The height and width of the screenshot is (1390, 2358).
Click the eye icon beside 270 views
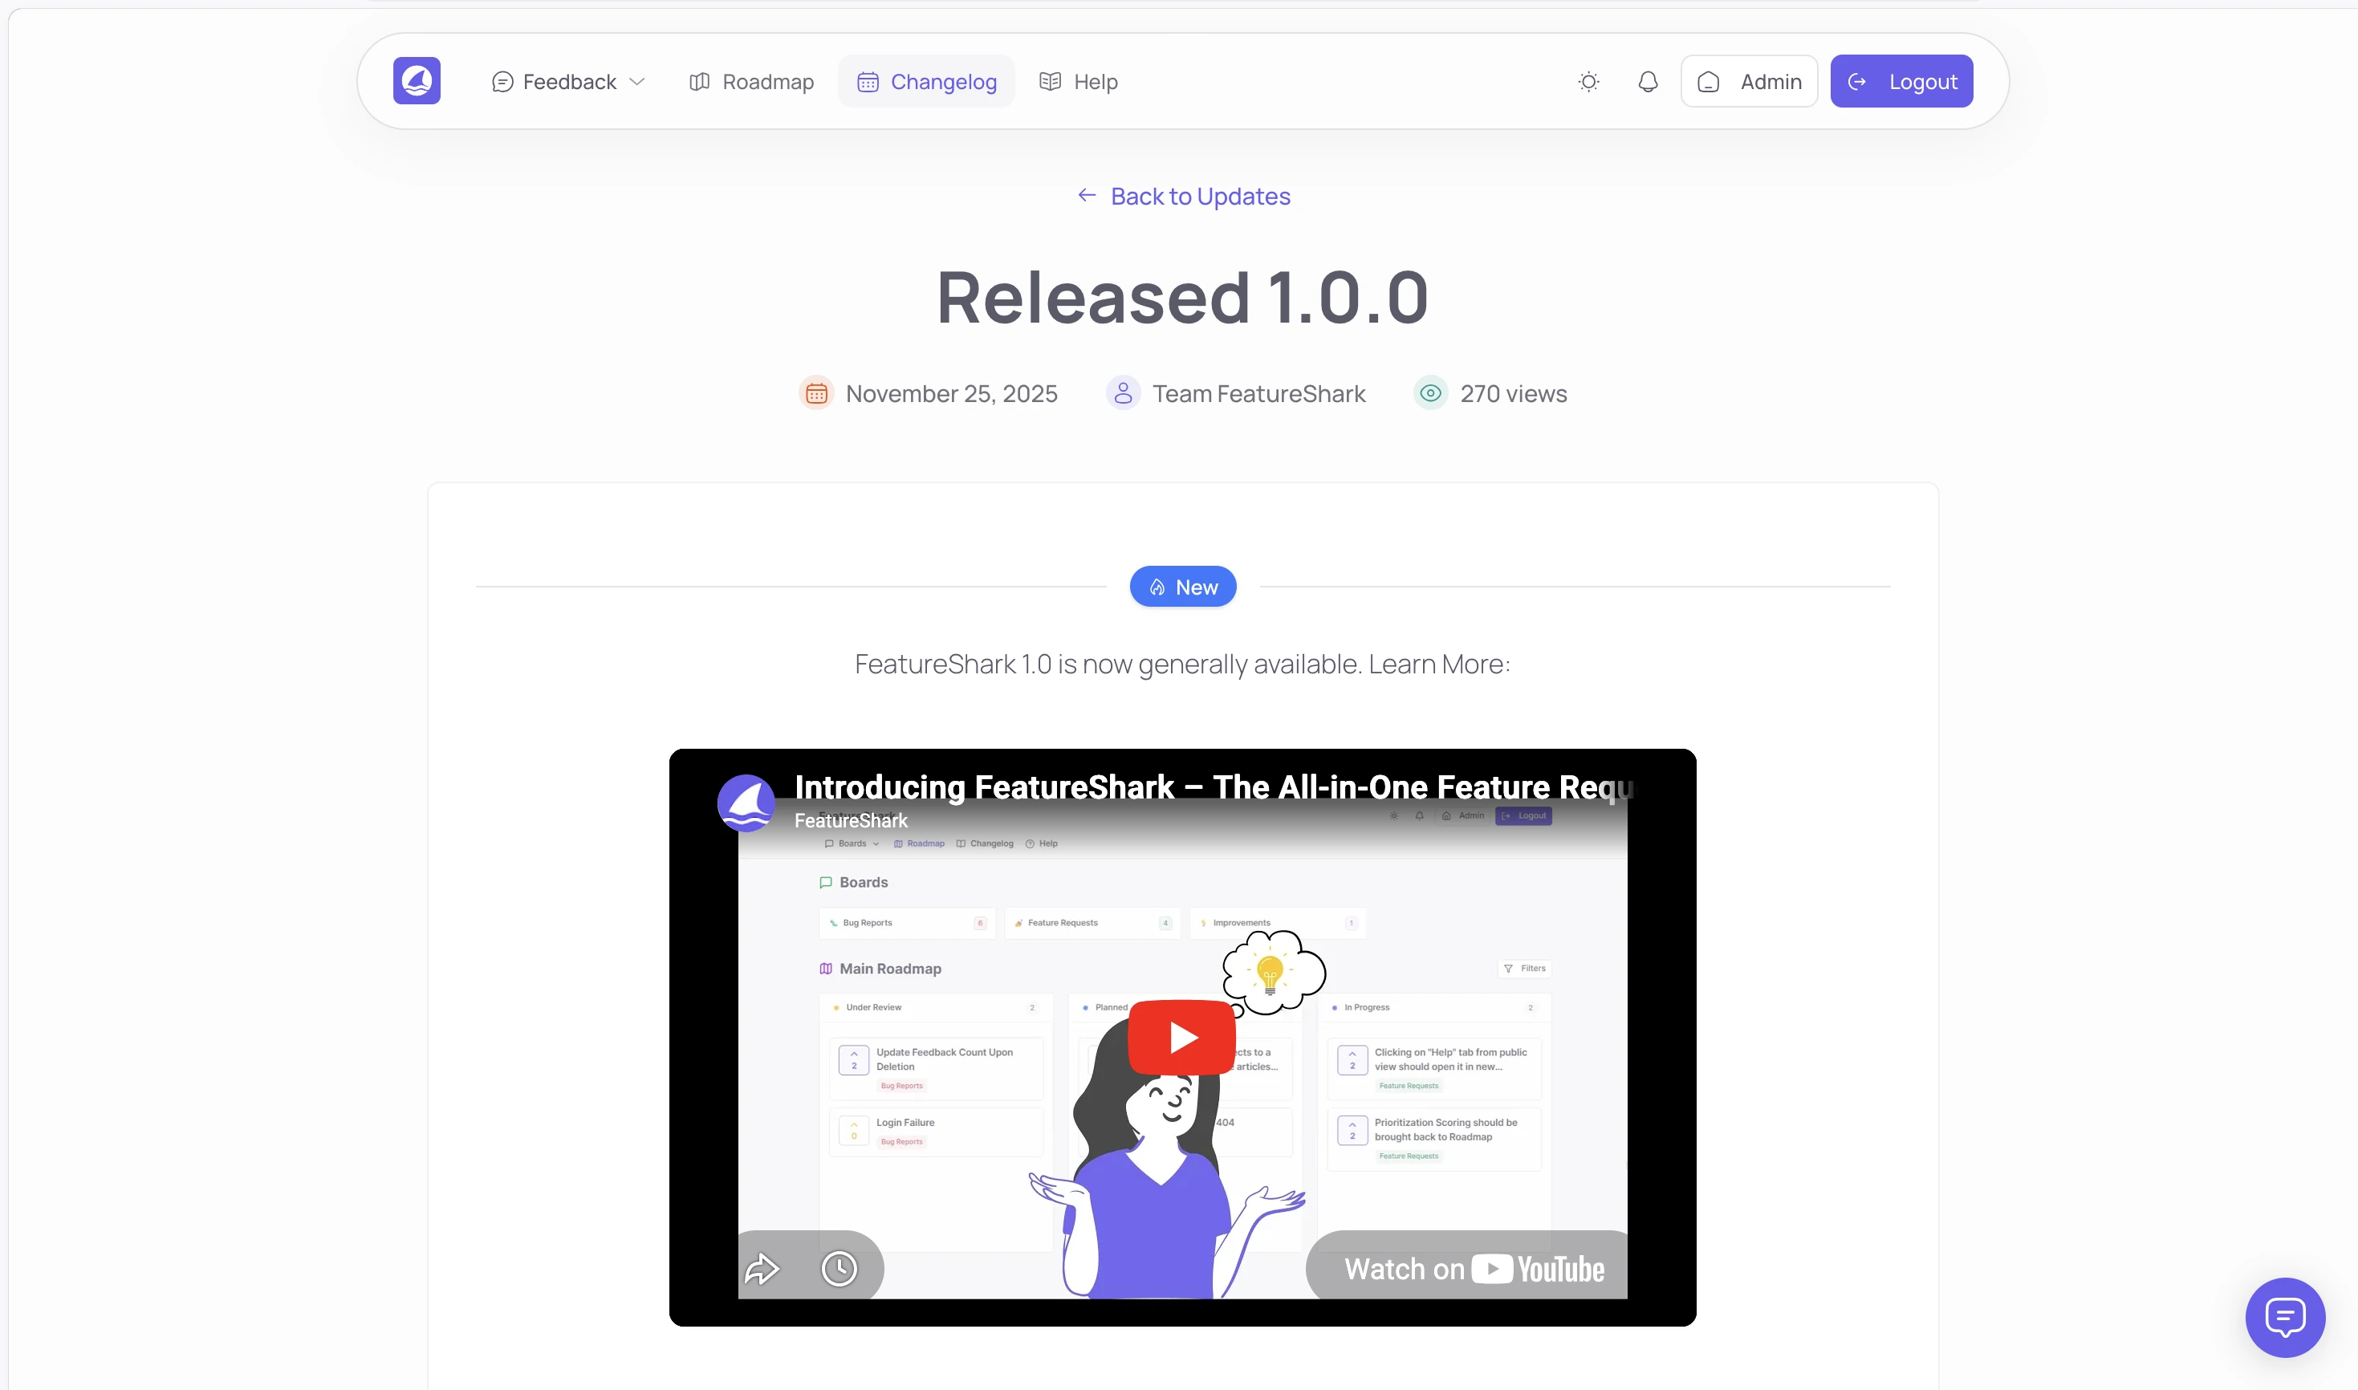click(x=1430, y=393)
